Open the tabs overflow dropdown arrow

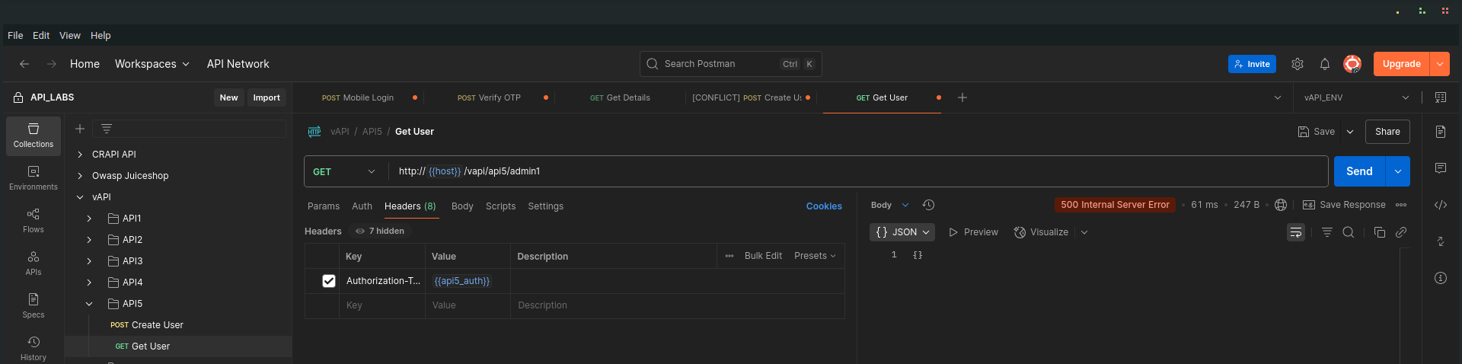coord(1278,97)
